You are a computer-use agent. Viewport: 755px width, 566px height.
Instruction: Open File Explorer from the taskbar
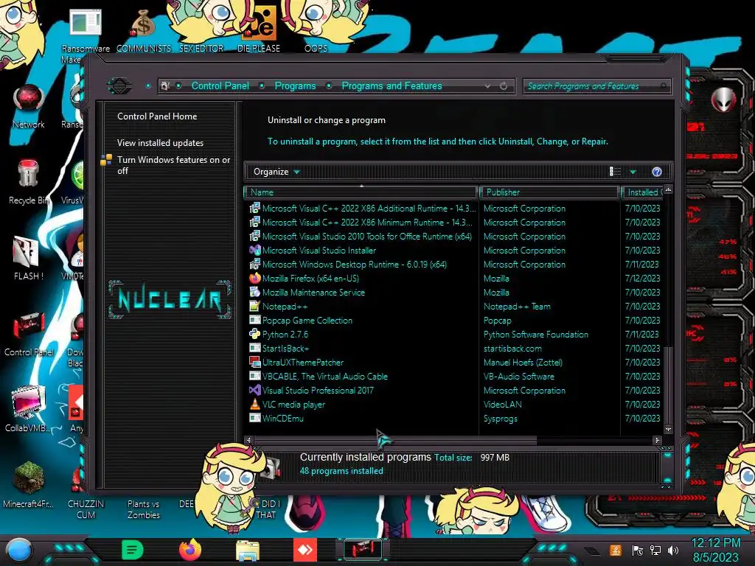click(248, 551)
